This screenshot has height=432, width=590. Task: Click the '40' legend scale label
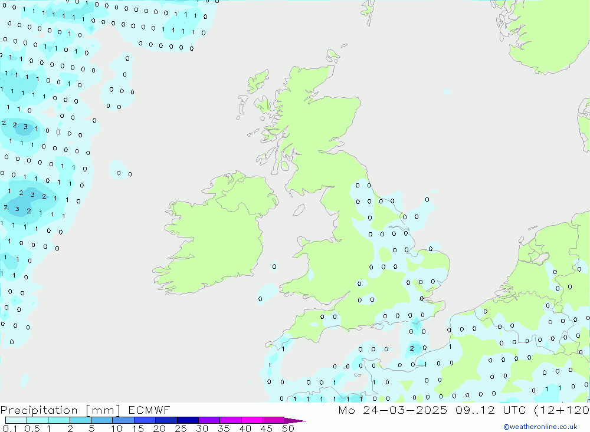(x=245, y=428)
